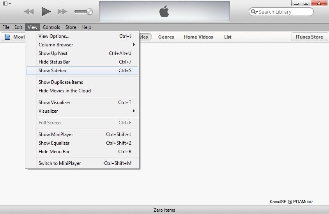
Task: Minimize the iTunes window
Action: tap(296, 3)
